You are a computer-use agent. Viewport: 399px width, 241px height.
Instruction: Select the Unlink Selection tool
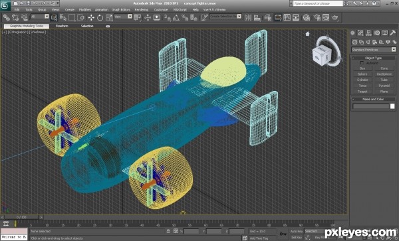(x=15, y=17)
